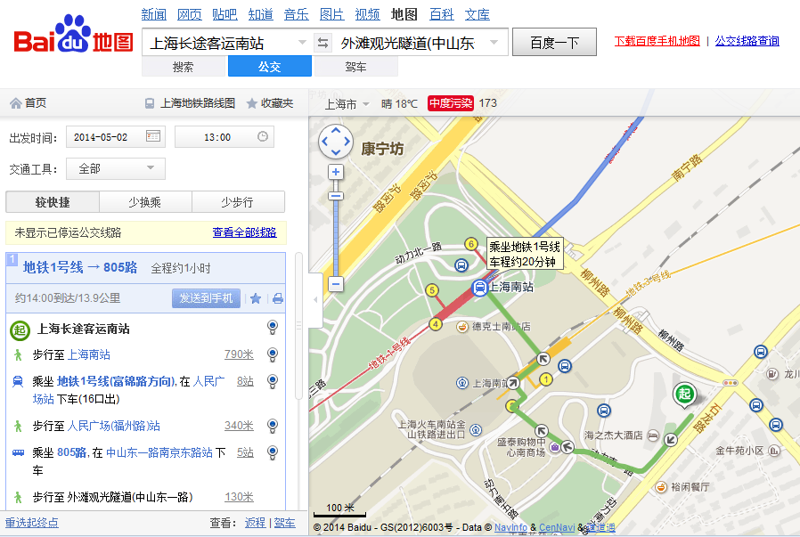Select route header 地铁1号线 → 805路
Viewport: 800px width, 537px height.
pyautogui.click(x=80, y=268)
